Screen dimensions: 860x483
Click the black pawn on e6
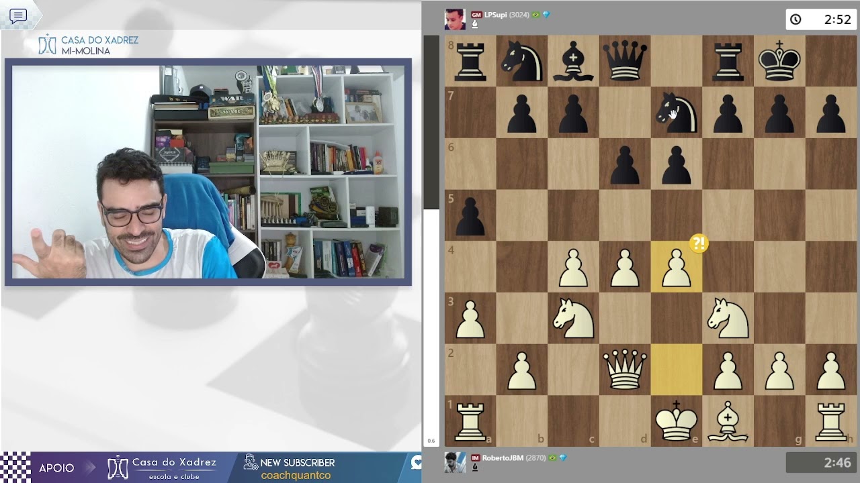[x=677, y=164]
